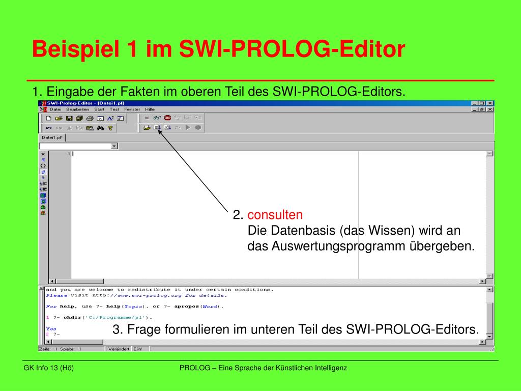Click the Consult icon on the lower toolbar
Viewport: 521px width, 391px height.
point(157,128)
